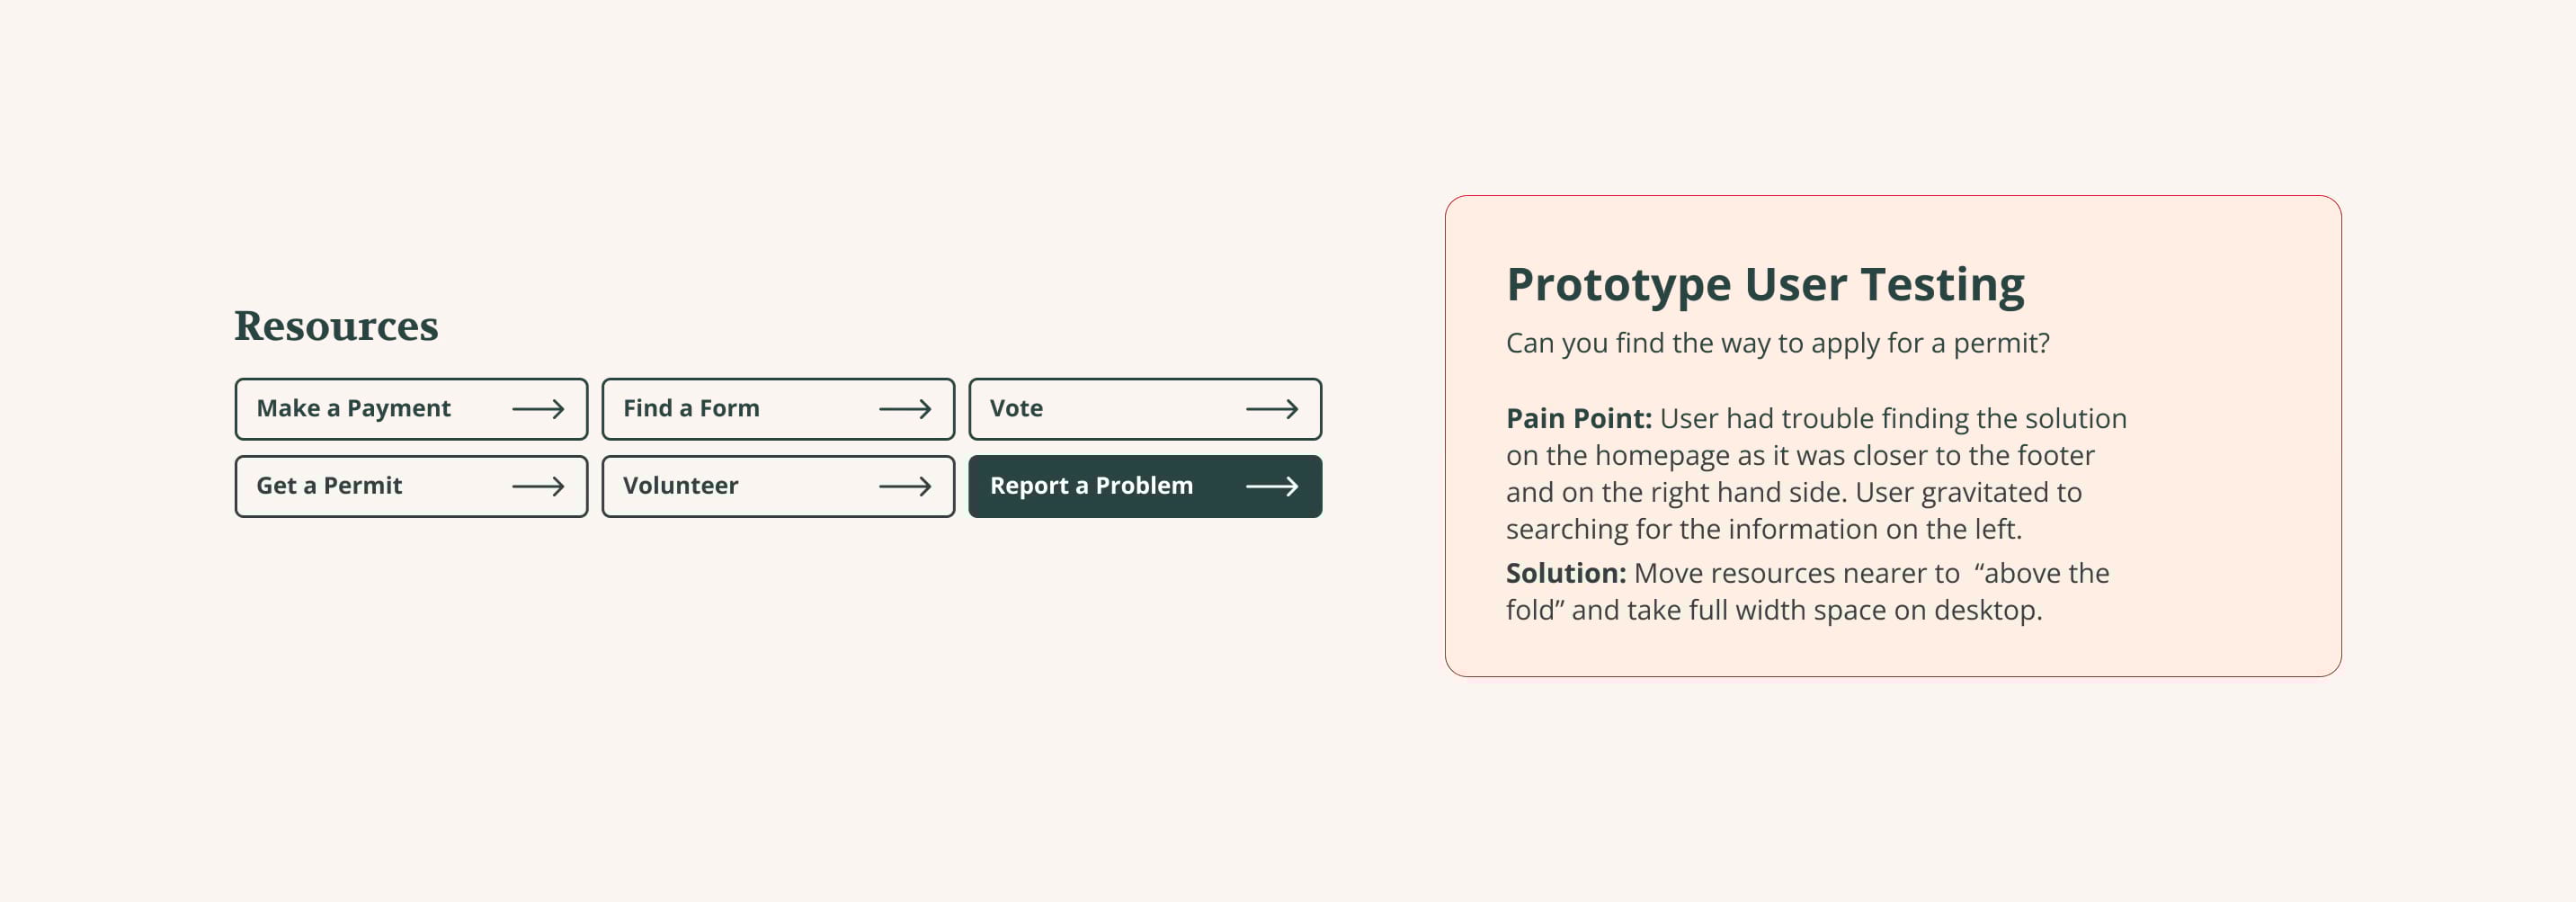Click the arrow icon on Make a Payment
The image size is (2576, 902).
click(538, 409)
